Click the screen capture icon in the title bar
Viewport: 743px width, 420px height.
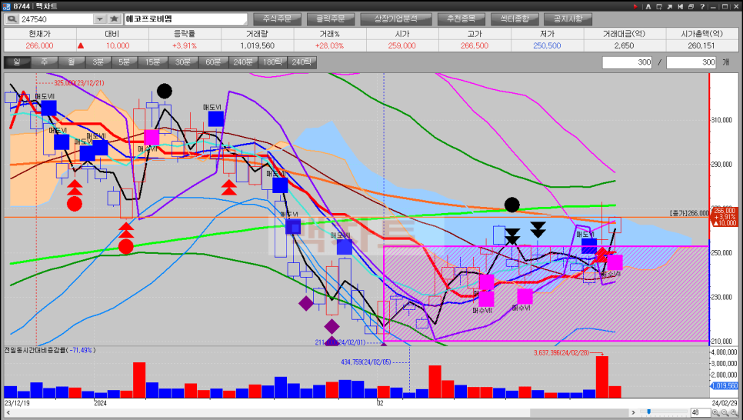tap(659, 7)
